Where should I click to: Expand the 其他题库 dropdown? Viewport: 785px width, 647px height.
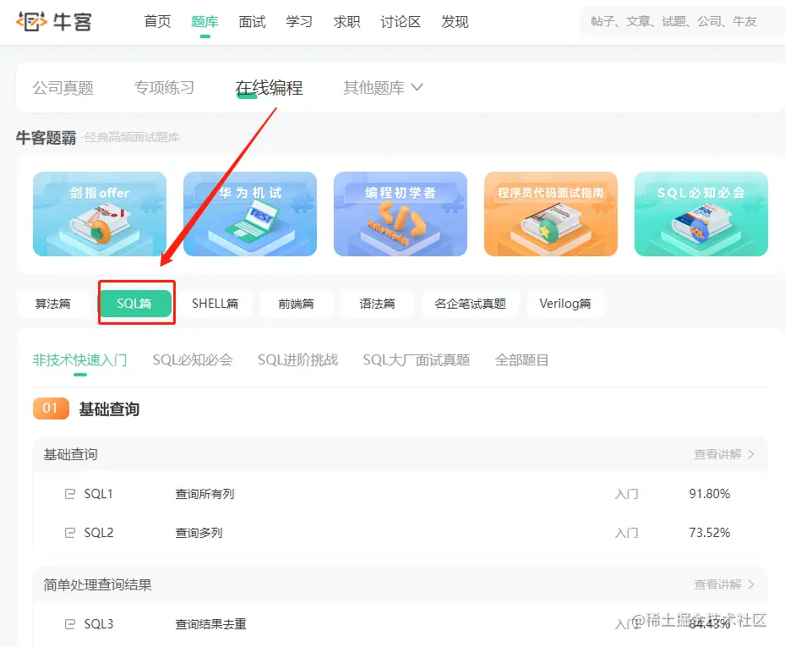click(383, 88)
